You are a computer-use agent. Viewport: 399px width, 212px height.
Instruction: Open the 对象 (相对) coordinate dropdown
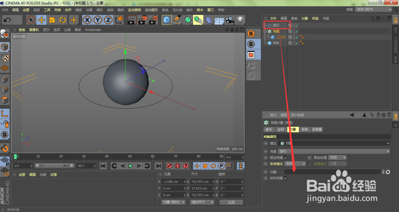174,202
